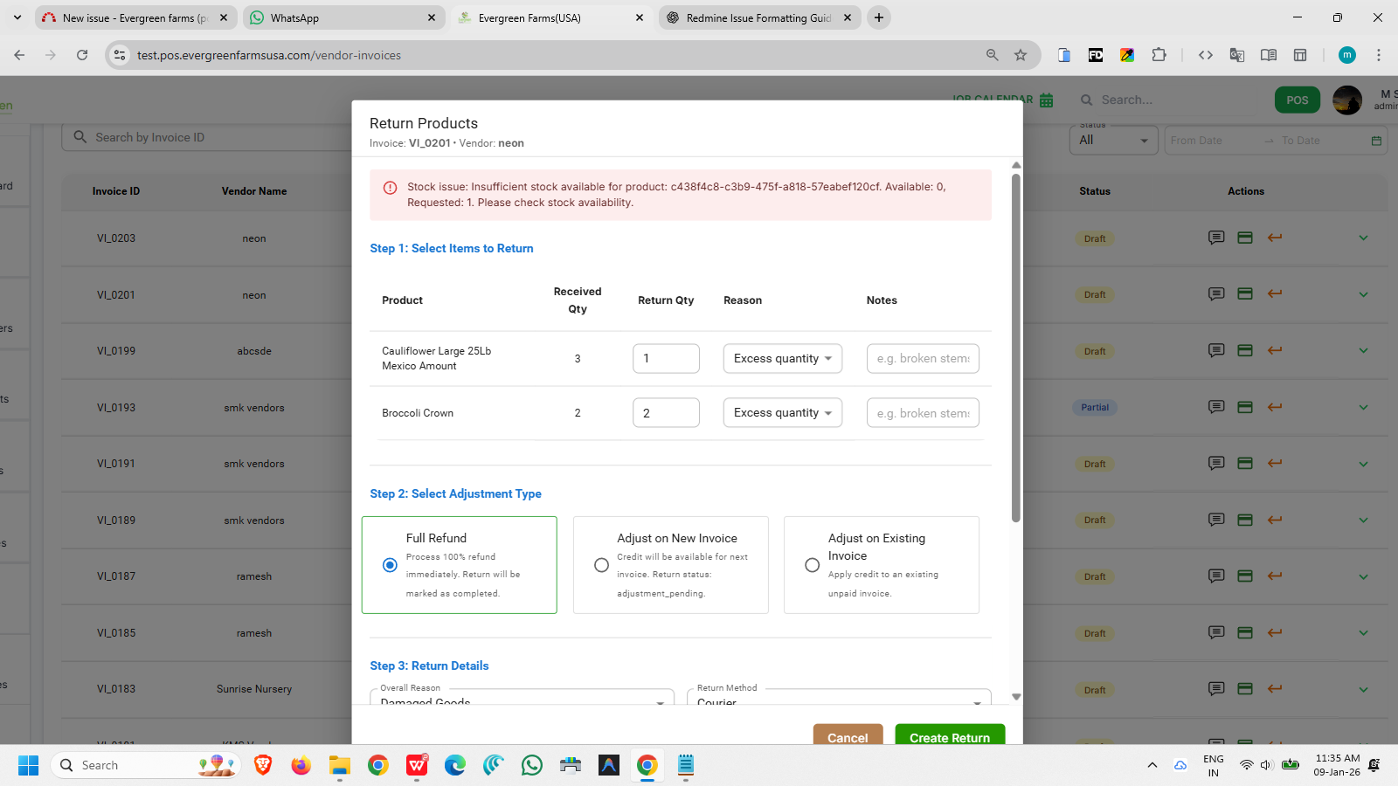Choose Adjust on Existing Invoice option

tap(812, 565)
